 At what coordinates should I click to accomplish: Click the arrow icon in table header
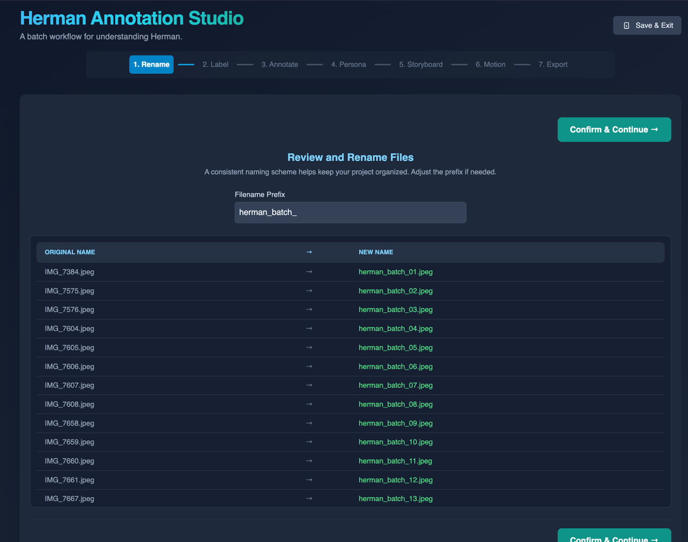309,252
